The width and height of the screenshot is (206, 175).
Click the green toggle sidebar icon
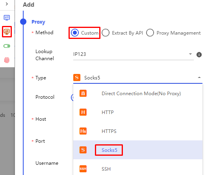(7, 46)
